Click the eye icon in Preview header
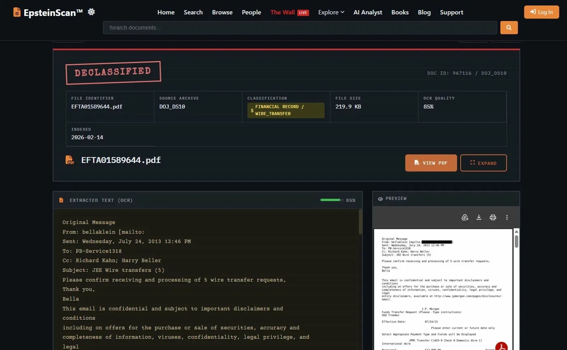Image resolution: width=567 pixels, height=350 pixels. point(380,199)
